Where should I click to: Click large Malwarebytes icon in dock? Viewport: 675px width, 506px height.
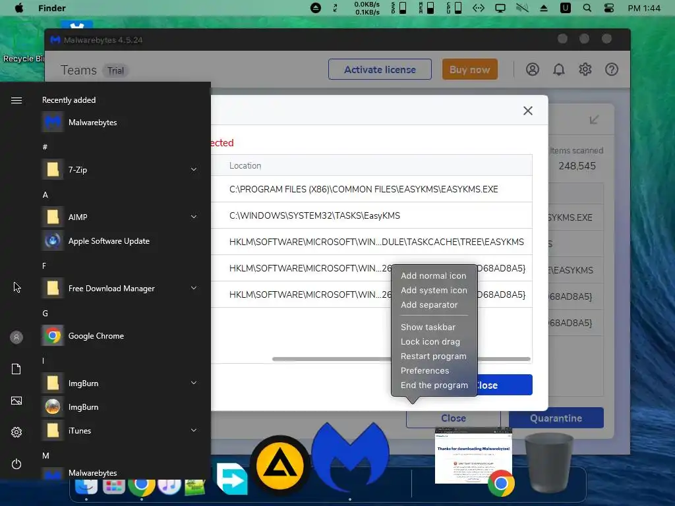click(351, 457)
